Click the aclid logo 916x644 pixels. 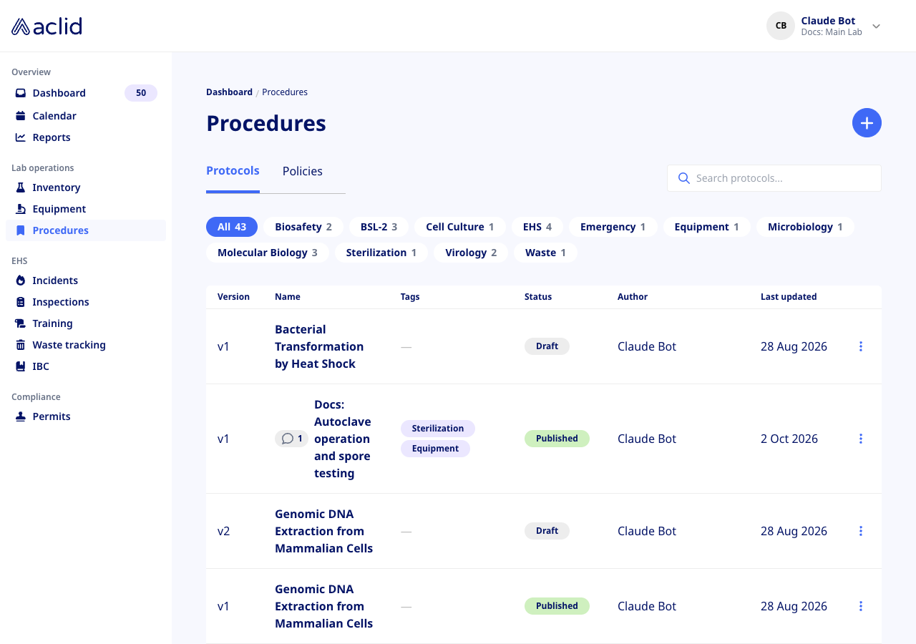pos(47,26)
